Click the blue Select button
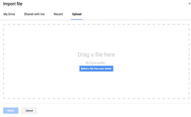Image resolution: width=191 pixels, height=117 pixels. point(11,111)
